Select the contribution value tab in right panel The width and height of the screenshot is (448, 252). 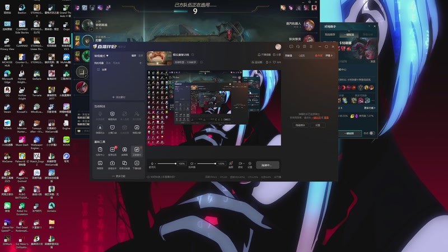[288, 55]
